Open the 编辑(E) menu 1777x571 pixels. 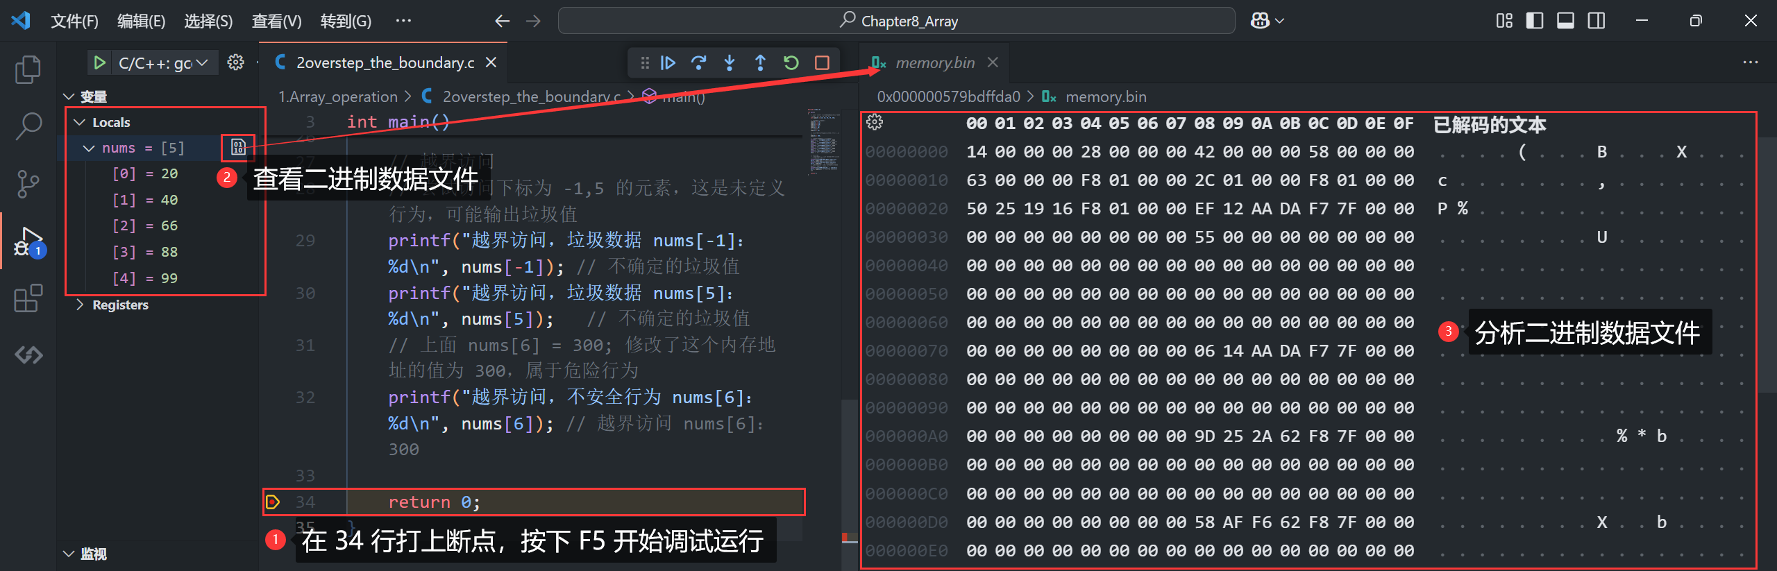pos(142,21)
